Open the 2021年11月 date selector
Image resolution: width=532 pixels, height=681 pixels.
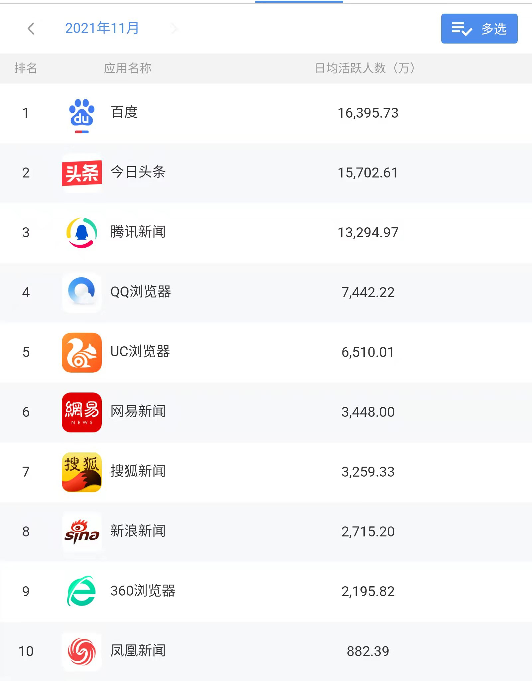click(x=102, y=28)
